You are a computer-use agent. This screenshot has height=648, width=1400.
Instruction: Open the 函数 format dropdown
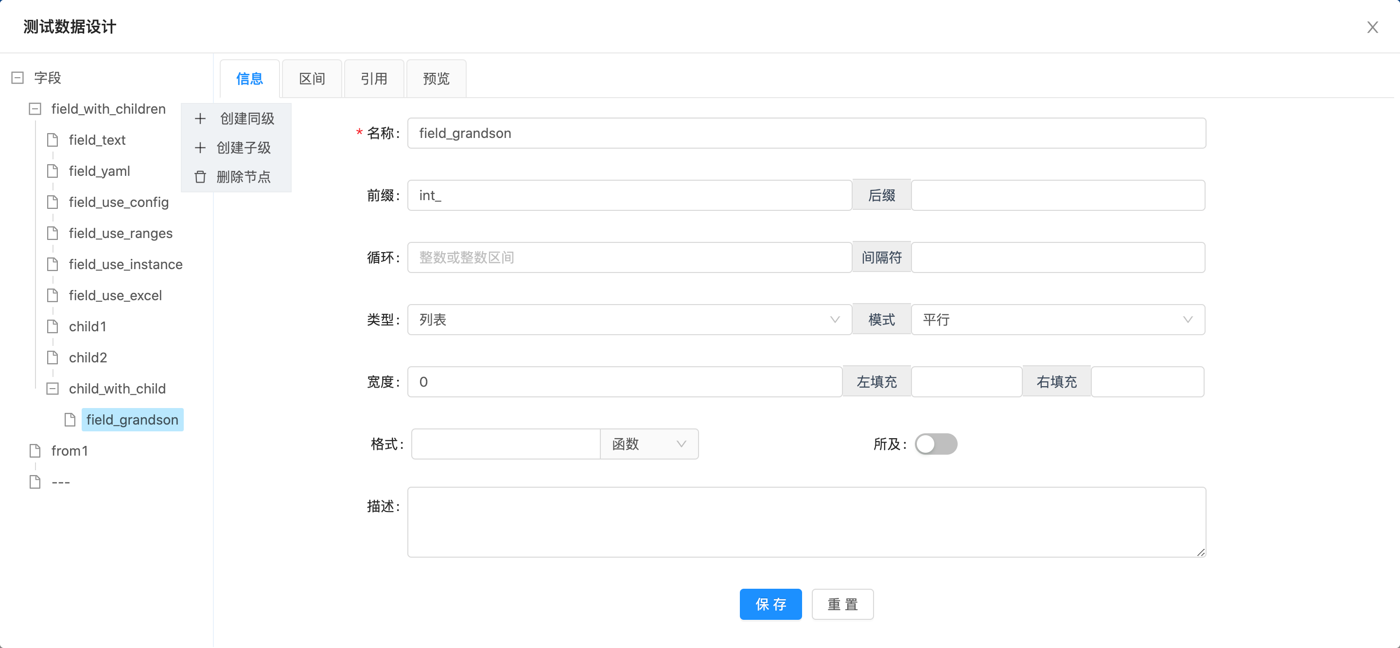coord(649,444)
